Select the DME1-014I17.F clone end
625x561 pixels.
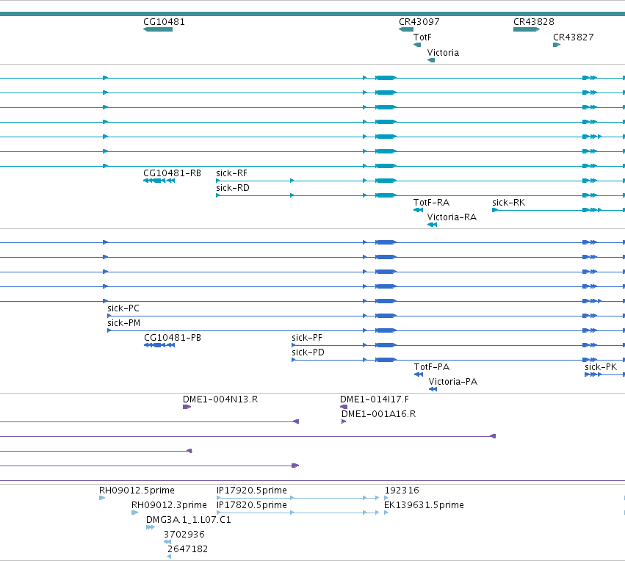click(344, 407)
